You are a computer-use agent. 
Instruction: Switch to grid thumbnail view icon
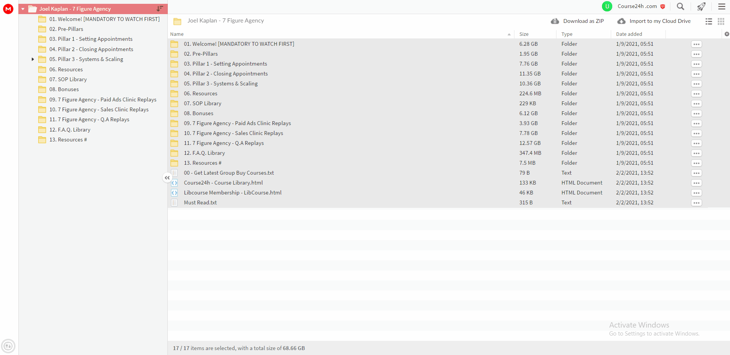tap(721, 21)
